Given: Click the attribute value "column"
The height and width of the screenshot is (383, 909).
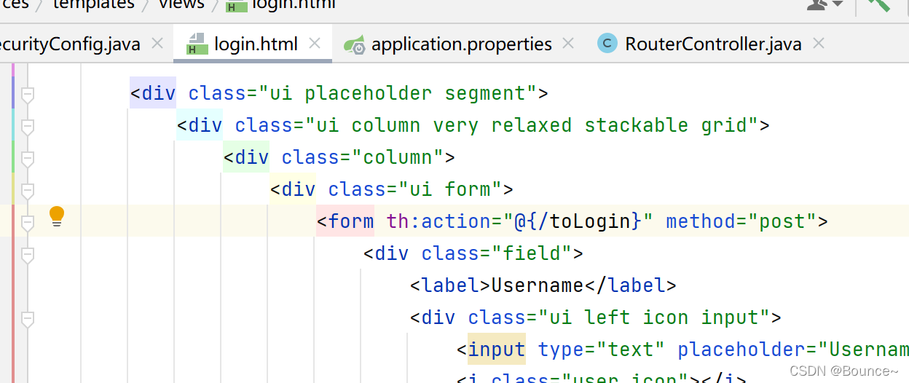Looking at the screenshot, I should (x=398, y=157).
